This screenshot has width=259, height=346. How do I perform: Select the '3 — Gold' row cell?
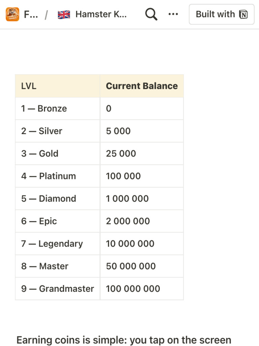[57, 154]
